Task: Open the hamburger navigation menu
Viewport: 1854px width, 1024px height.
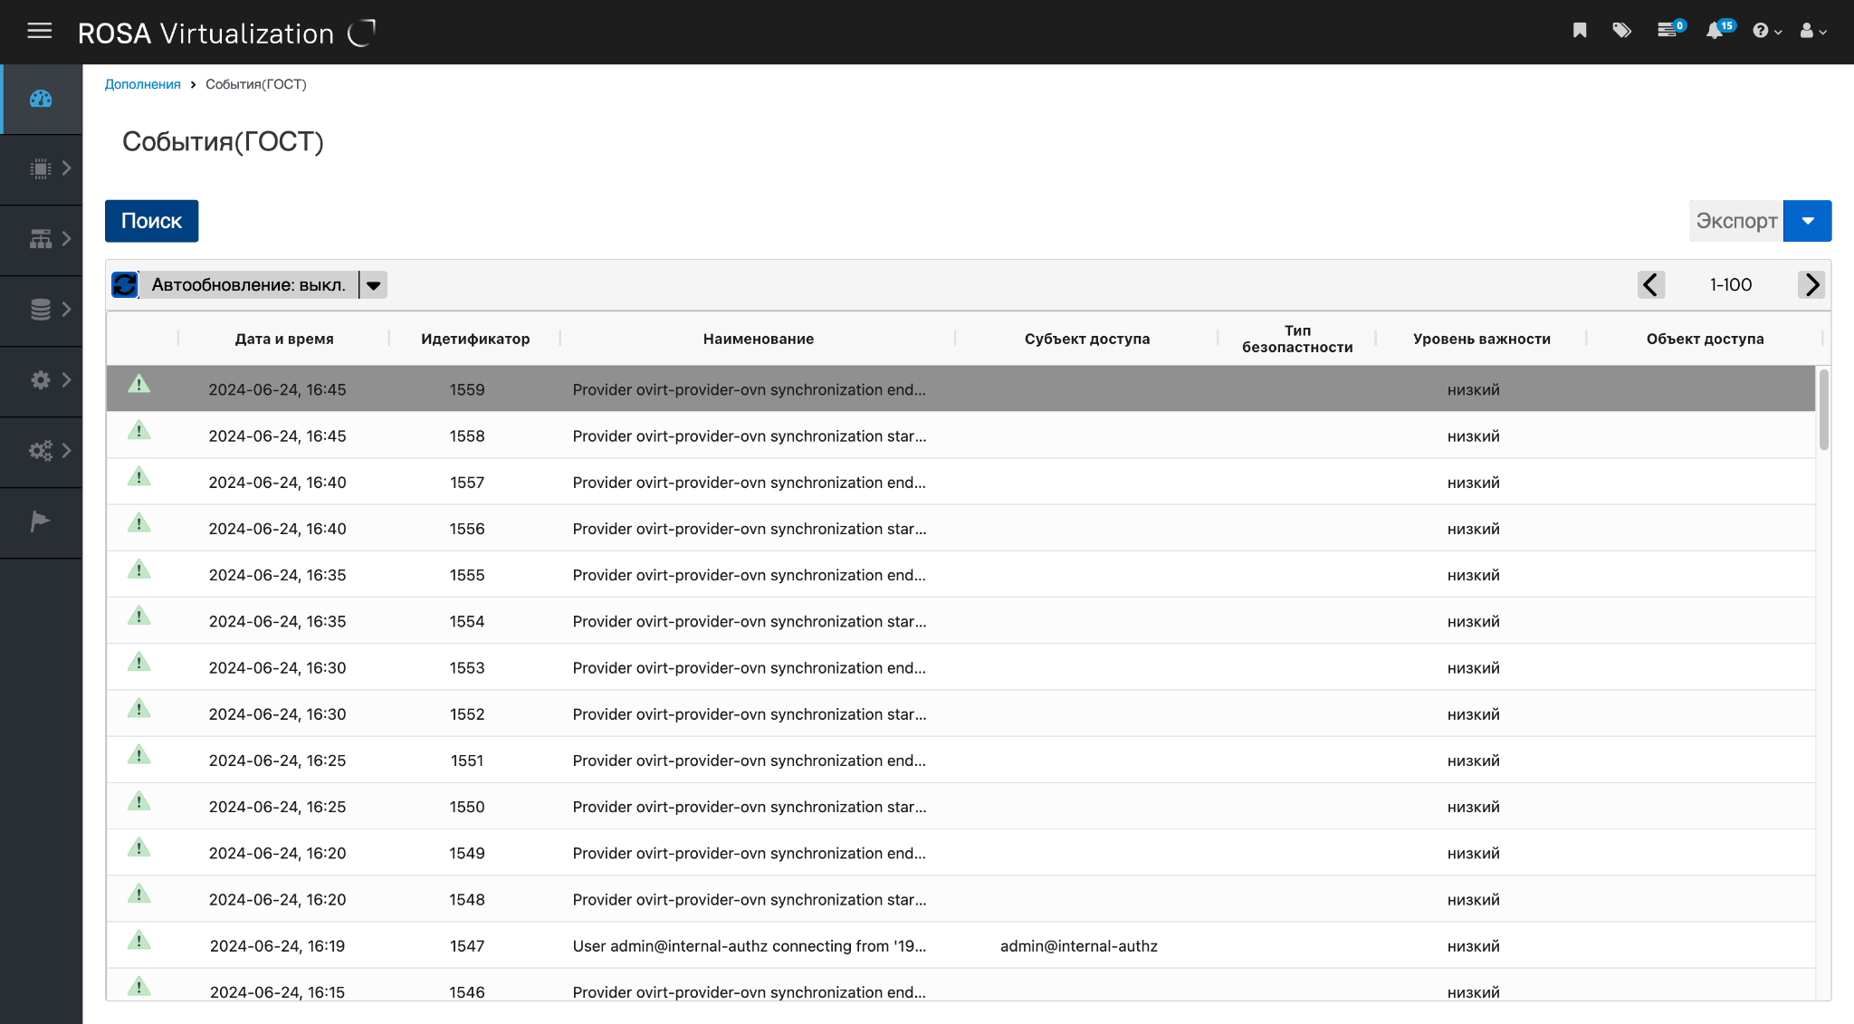Action: click(39, 32)
